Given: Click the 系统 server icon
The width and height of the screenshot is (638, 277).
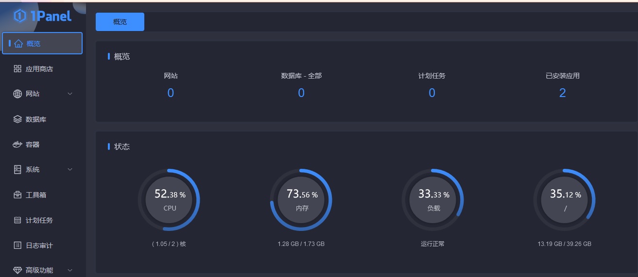Looking at the screenshot, I should (x=17, y=170).
